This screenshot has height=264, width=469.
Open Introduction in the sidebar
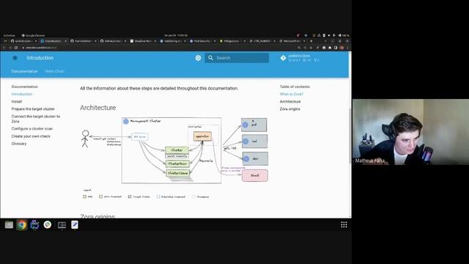tap(22, 94)
